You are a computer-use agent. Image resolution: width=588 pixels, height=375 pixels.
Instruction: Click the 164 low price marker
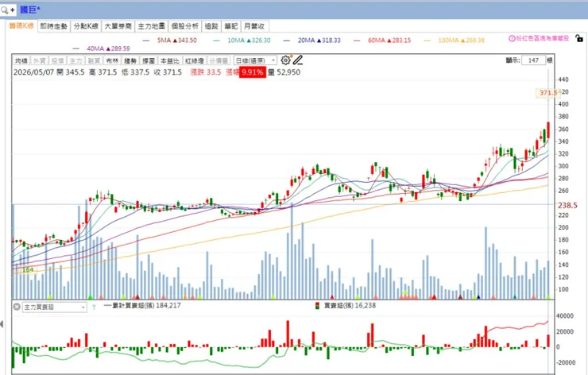pos(28,269)
